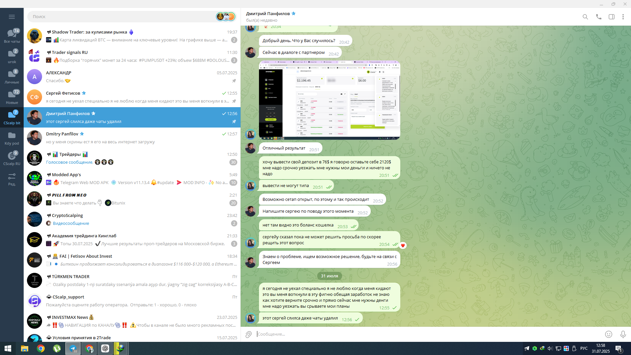Open the three-dot chat options menu
Image resolution: width=631 pixels, height=355 pixels.
623,17
